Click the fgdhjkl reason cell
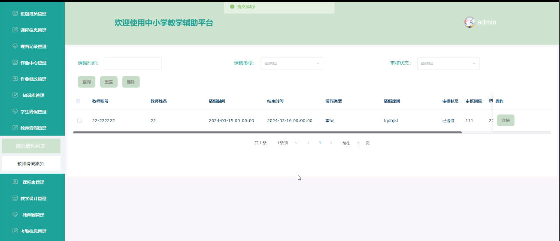 click(391, 120)
